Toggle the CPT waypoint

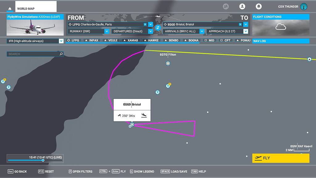pos(225,40)
